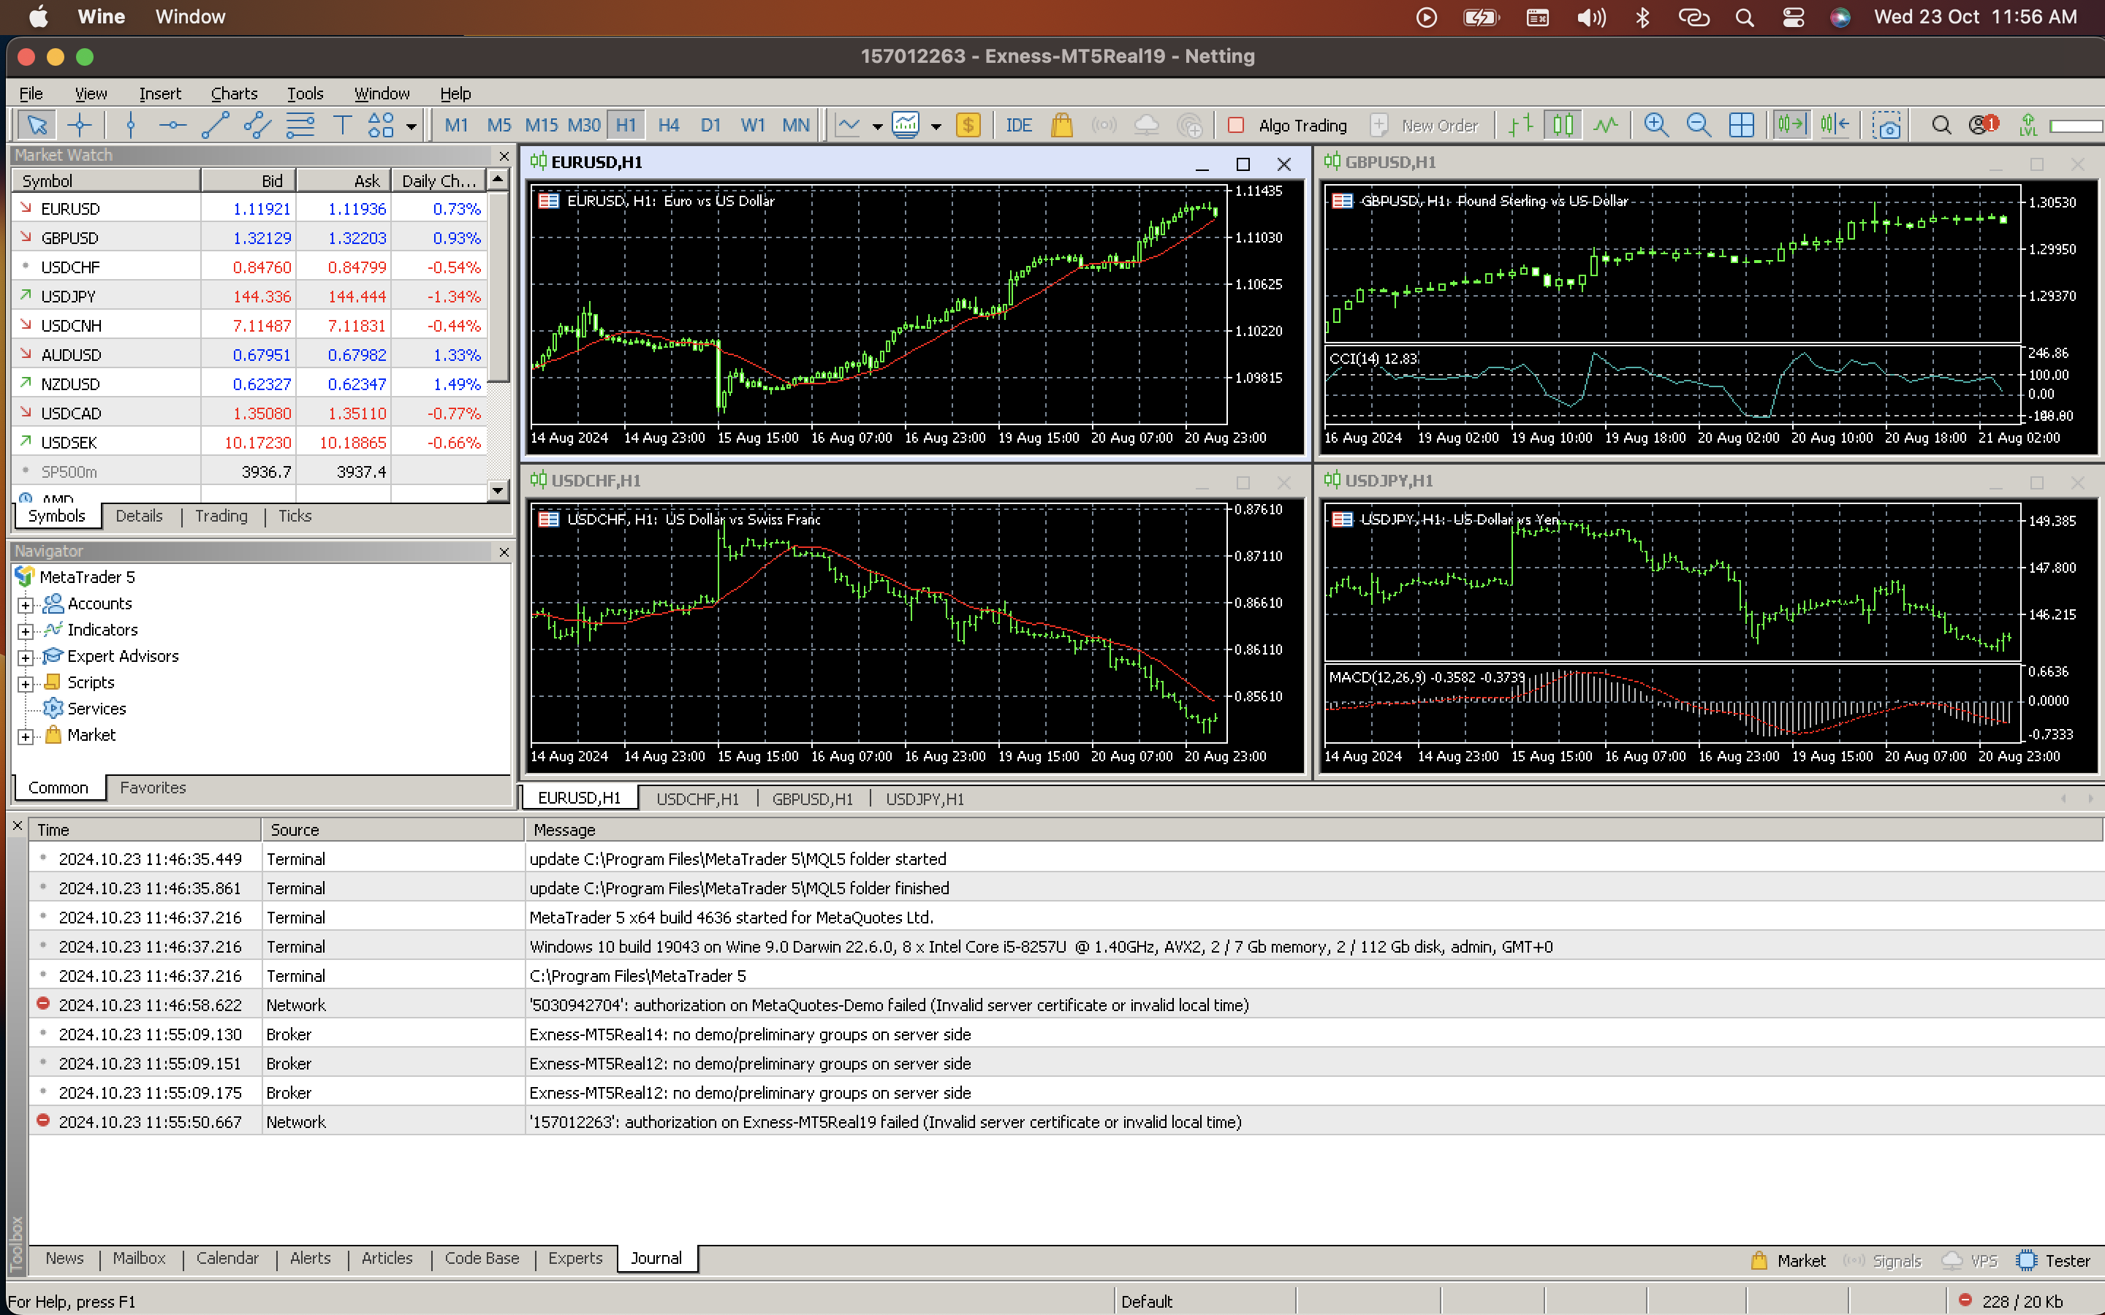The width and height of the screenshot is (2105, 1315).
Task: Zoom out on the chart
Action: (x=1698, y=125)
